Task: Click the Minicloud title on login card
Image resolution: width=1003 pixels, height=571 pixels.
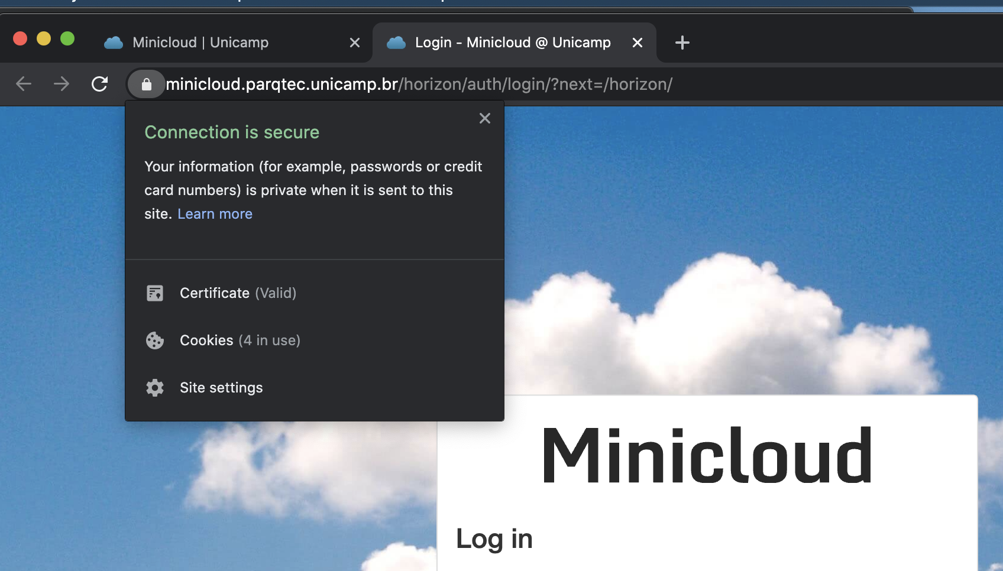Action: click(707, 455)
